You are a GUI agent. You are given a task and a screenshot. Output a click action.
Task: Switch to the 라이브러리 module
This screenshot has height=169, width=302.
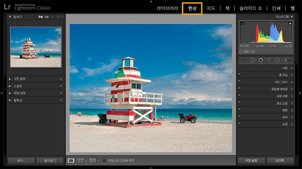tap(167, 8)
